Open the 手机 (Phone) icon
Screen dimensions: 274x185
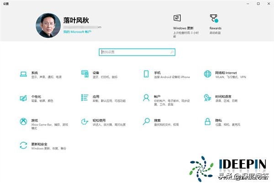click(146, 74)
